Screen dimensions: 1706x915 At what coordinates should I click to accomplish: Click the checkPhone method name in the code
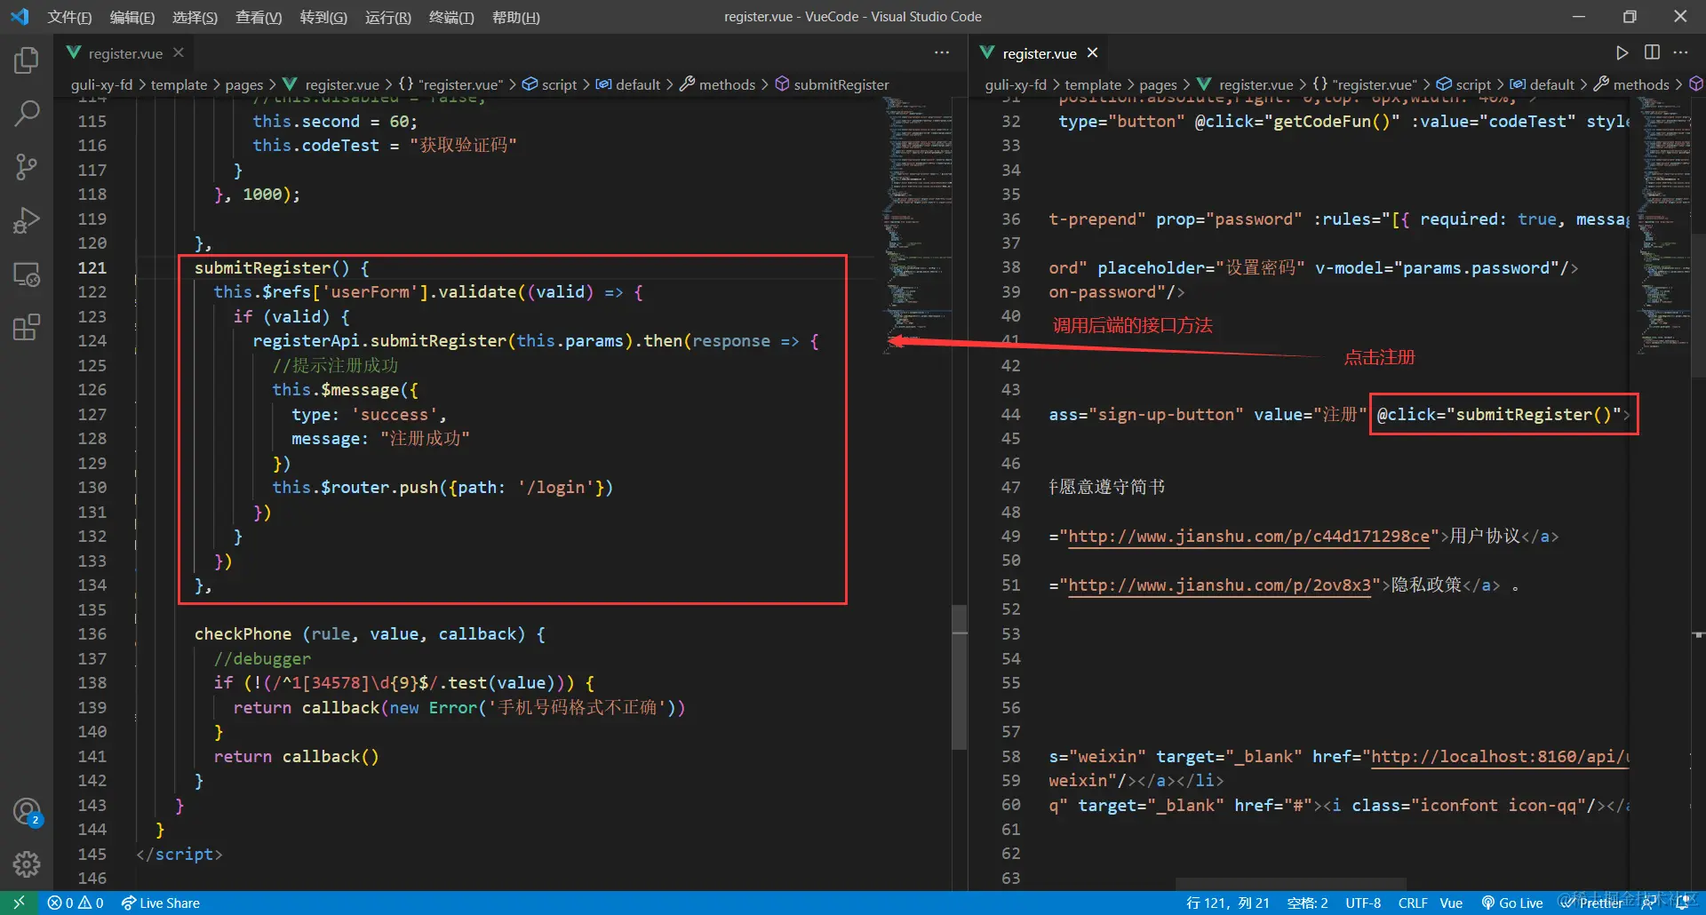pyautogui.click(x=243, y=634)
